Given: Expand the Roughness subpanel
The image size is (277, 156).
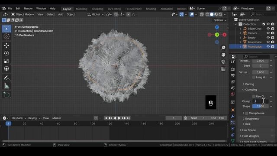Looking at the screenshot, I should coord(252,119).
